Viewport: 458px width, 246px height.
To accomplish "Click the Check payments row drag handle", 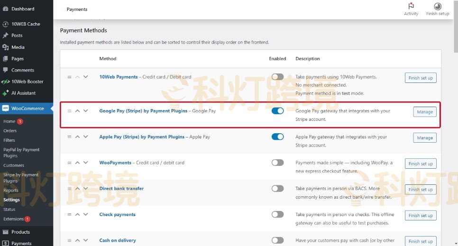I will 69,214.
